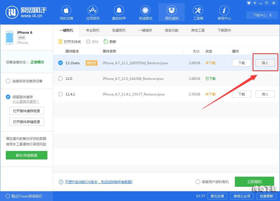Click 64GB capacity badge
This screenshot has height=201, width=280.
point(22,38)
